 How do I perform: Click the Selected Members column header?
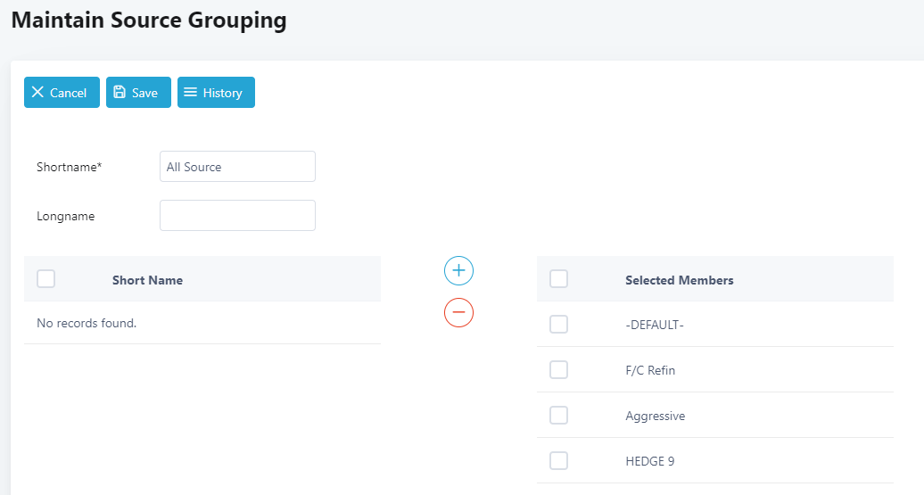[x=679, y=280]
